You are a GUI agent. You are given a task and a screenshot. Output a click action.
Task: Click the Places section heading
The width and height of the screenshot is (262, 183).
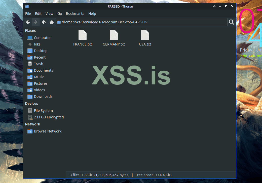[x=30, y=30]
